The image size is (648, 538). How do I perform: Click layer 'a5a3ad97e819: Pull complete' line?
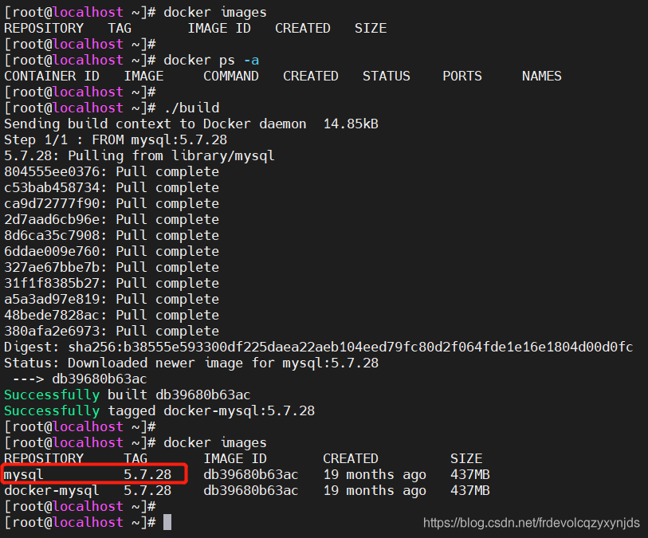coord(112,299)
